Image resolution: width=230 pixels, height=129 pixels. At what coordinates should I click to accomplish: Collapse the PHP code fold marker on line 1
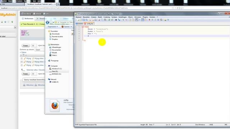click(x=83, y=27)
